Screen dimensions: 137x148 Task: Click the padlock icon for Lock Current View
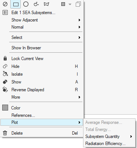tap(5, 58)
